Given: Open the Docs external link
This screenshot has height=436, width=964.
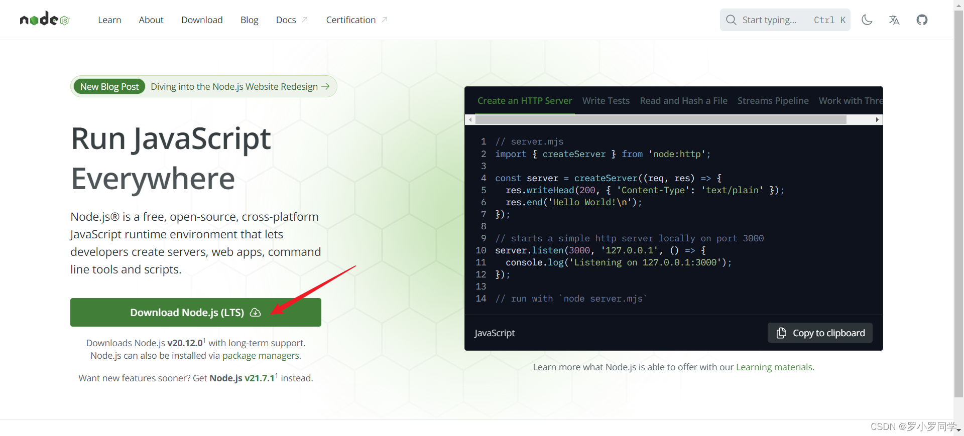Looking at the screenshot, I should (x=292, y=20).
